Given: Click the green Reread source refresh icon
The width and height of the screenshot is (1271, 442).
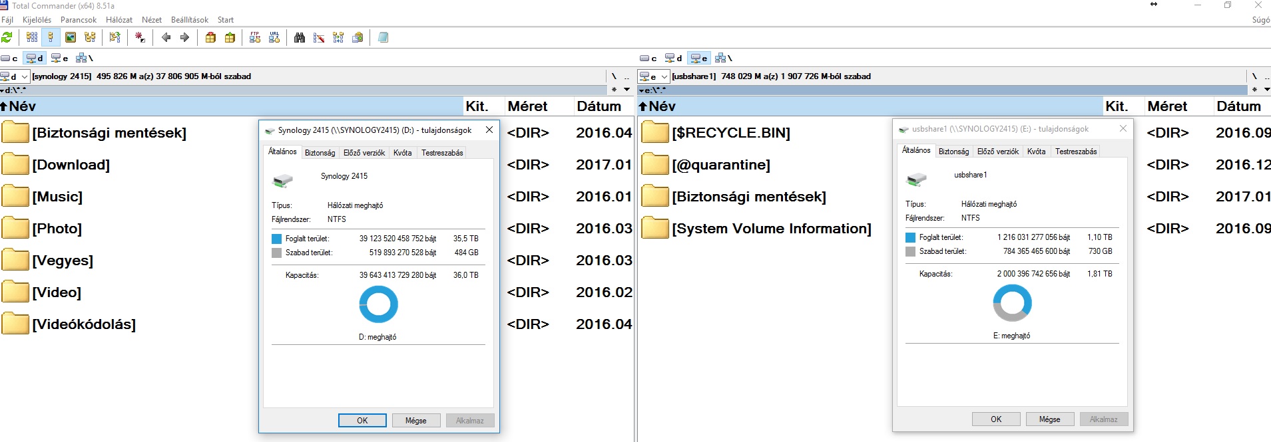Looking at the screenshot, I should 7,37.
